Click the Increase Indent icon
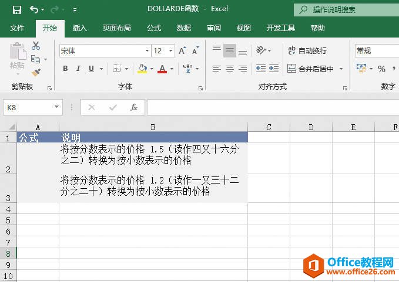The height and width of the screenshot is (282, 399). (274, 69)
